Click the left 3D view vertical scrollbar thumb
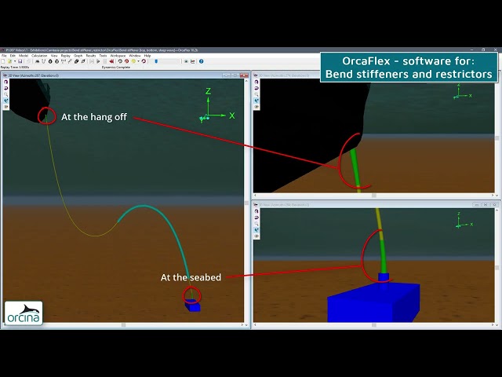 [x=246, y=203]
